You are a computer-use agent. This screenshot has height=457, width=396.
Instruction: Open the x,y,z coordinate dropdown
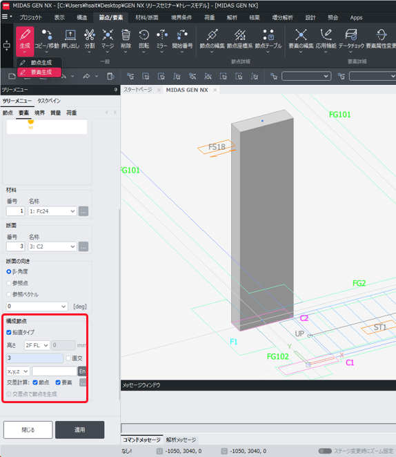click(x=18, y=371)
